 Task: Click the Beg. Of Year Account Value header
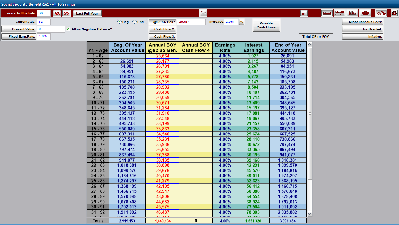[127, 48]
